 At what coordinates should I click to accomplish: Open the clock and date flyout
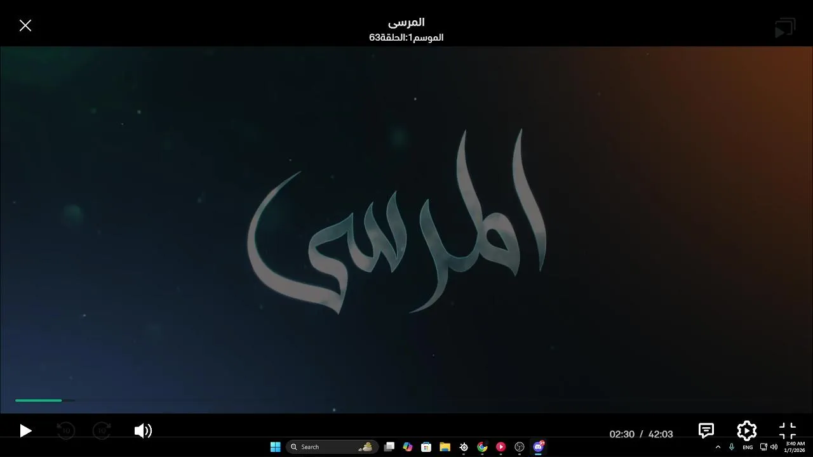pyautogui.click(x=795, y=447)
